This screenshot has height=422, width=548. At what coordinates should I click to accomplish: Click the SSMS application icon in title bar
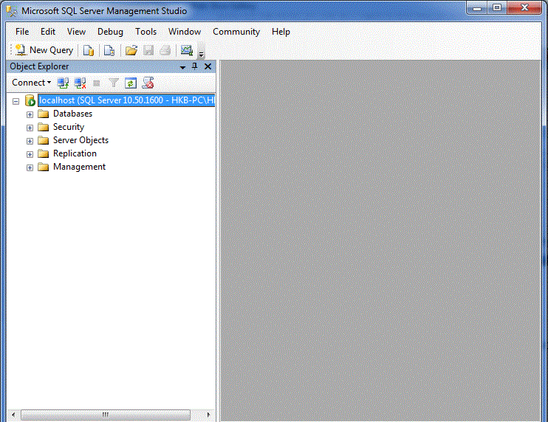click(x=12, y=11)
